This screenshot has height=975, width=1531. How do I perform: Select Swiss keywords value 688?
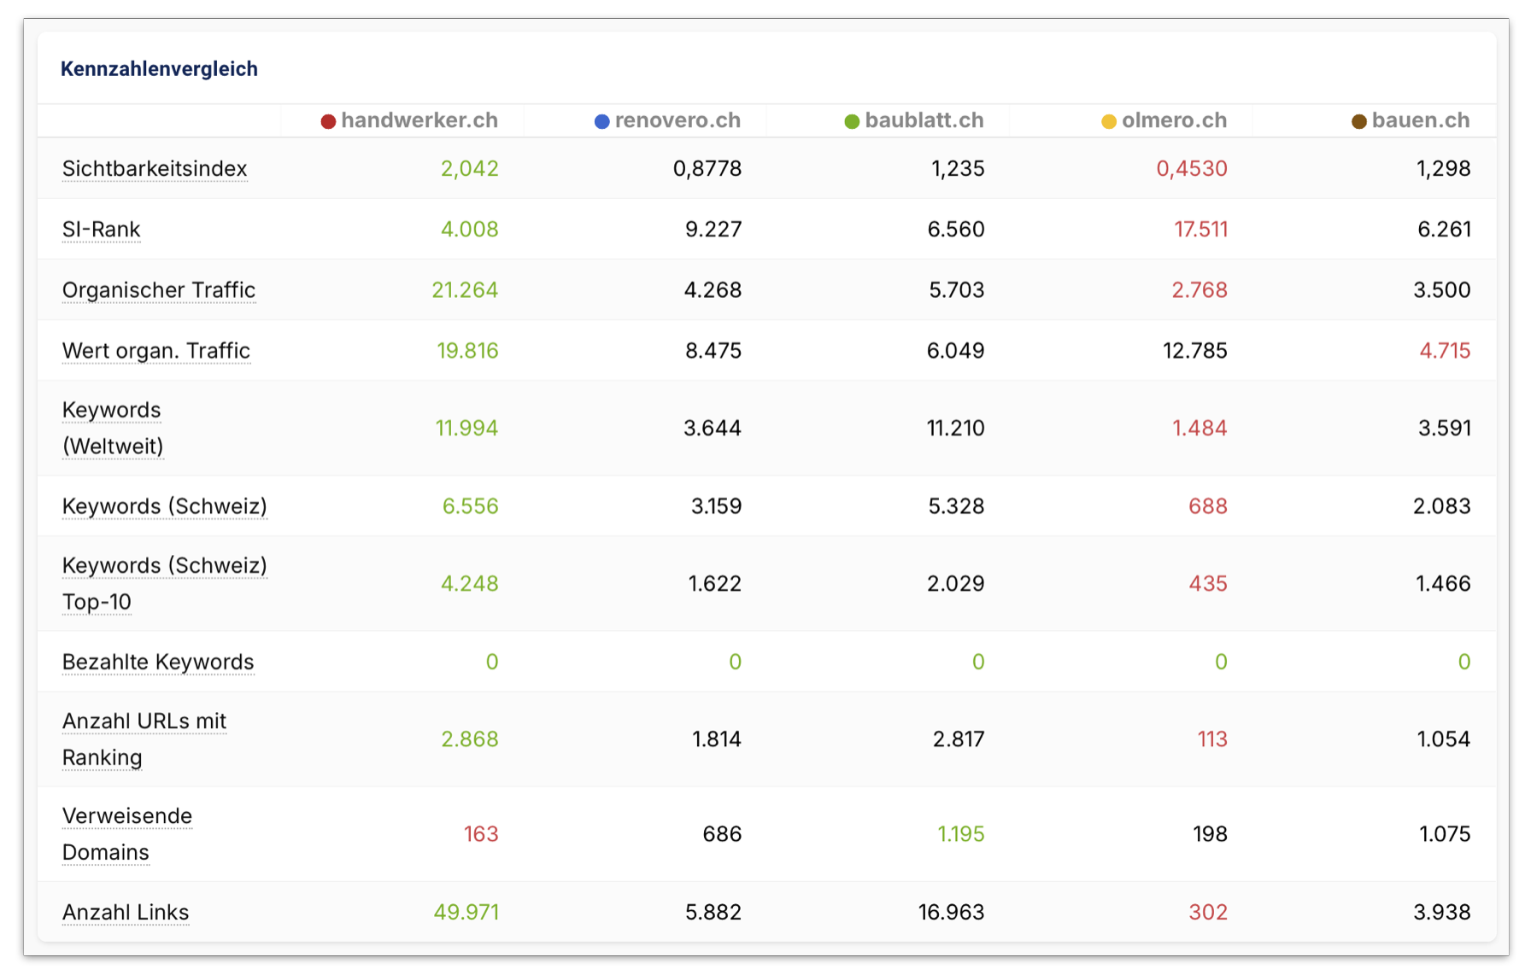coord(1208,506)
